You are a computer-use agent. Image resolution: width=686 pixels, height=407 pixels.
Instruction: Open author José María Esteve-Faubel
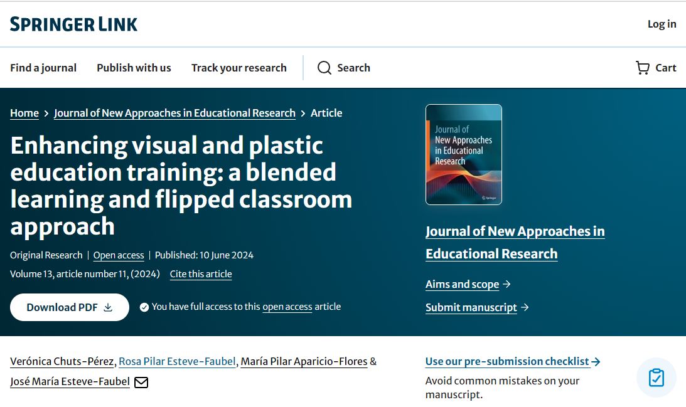[70, 382]
